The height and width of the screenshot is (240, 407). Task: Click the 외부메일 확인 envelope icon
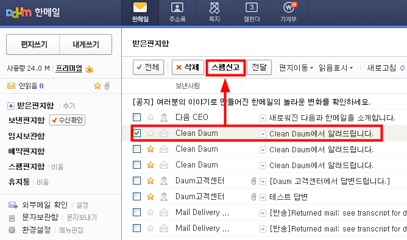[13, 205]
